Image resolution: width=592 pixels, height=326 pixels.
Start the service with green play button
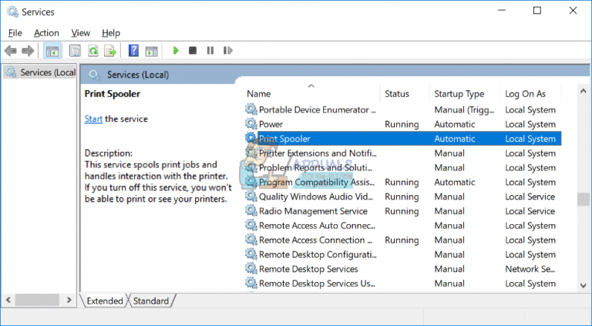point(175,51)
